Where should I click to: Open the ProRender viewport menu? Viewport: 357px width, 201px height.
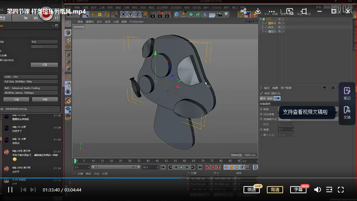click(x=136, y=22)
